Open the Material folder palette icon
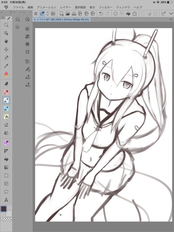The width and height of the screenshot is (174, 232). tap(27, 61)
